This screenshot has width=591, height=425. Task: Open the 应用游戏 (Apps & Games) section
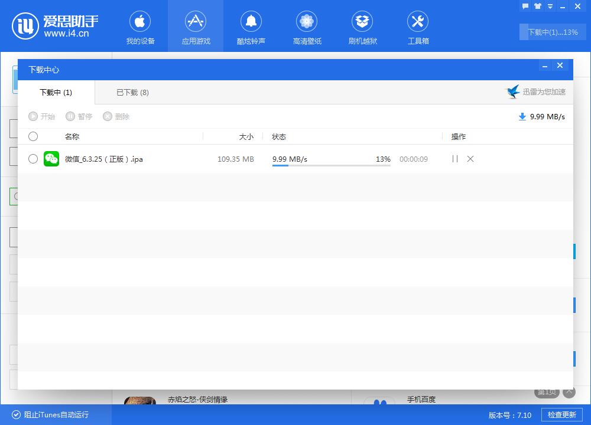click(196, 26)
